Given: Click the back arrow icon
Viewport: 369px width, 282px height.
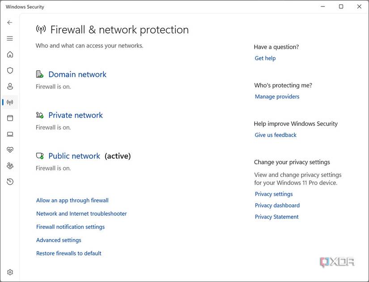Looking at the screenshot, I should pyautogui.click(x=10, y=22).
